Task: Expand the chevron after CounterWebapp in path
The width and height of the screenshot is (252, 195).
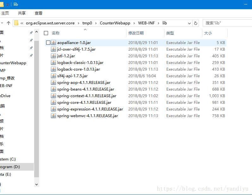Action: (134, 23)
